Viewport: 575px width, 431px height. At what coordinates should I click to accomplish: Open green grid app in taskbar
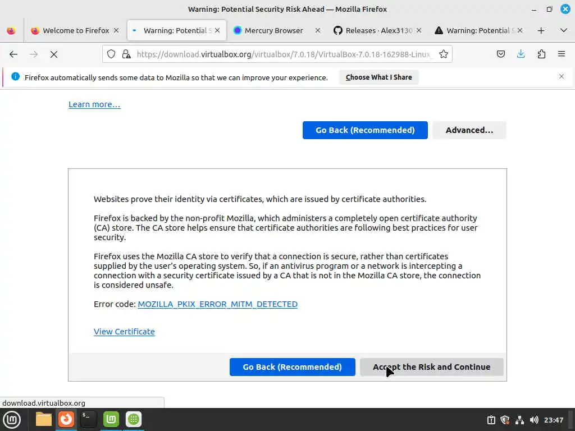click(x=134, y=419)
